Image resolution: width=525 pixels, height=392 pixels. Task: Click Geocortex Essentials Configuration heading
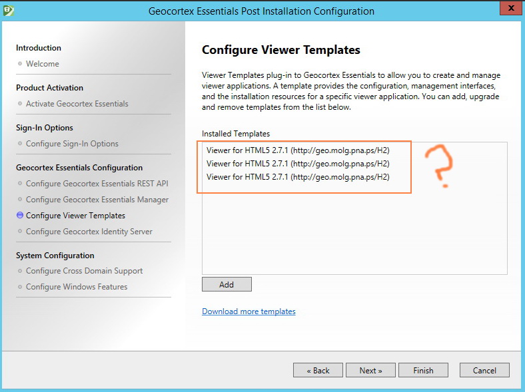[79, 168]
